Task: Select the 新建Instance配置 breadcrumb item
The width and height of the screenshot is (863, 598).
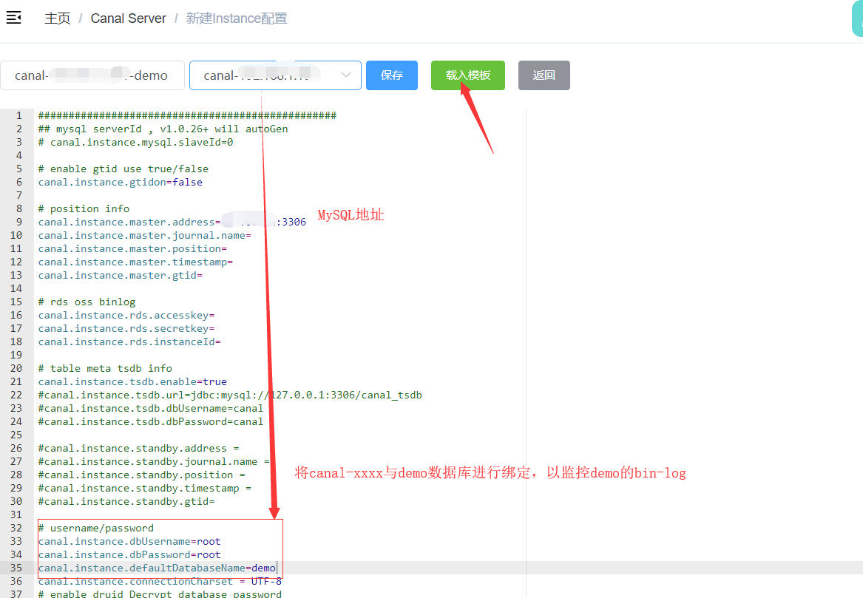Action: coord(236,18)
